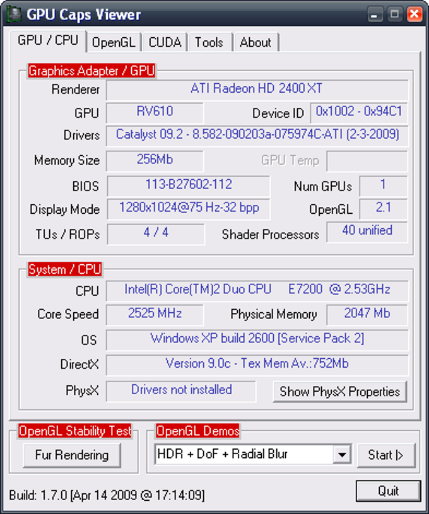
Task: Click the Device ID value 0x1002 - 0x94C1
Action: [359, 113]
